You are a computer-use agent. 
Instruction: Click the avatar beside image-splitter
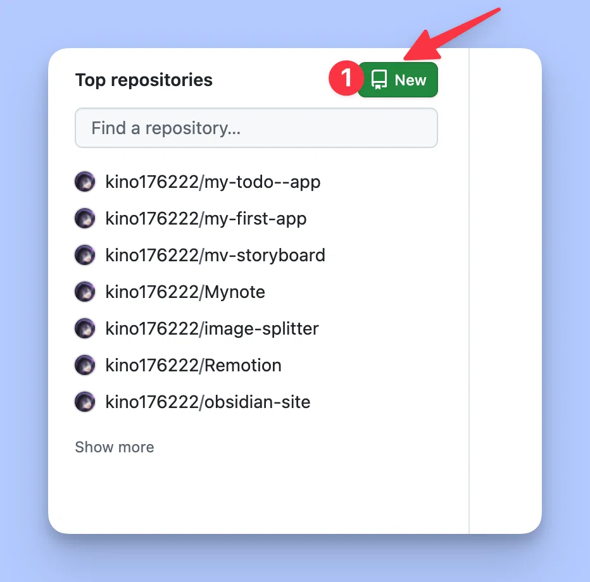[85, 328]
